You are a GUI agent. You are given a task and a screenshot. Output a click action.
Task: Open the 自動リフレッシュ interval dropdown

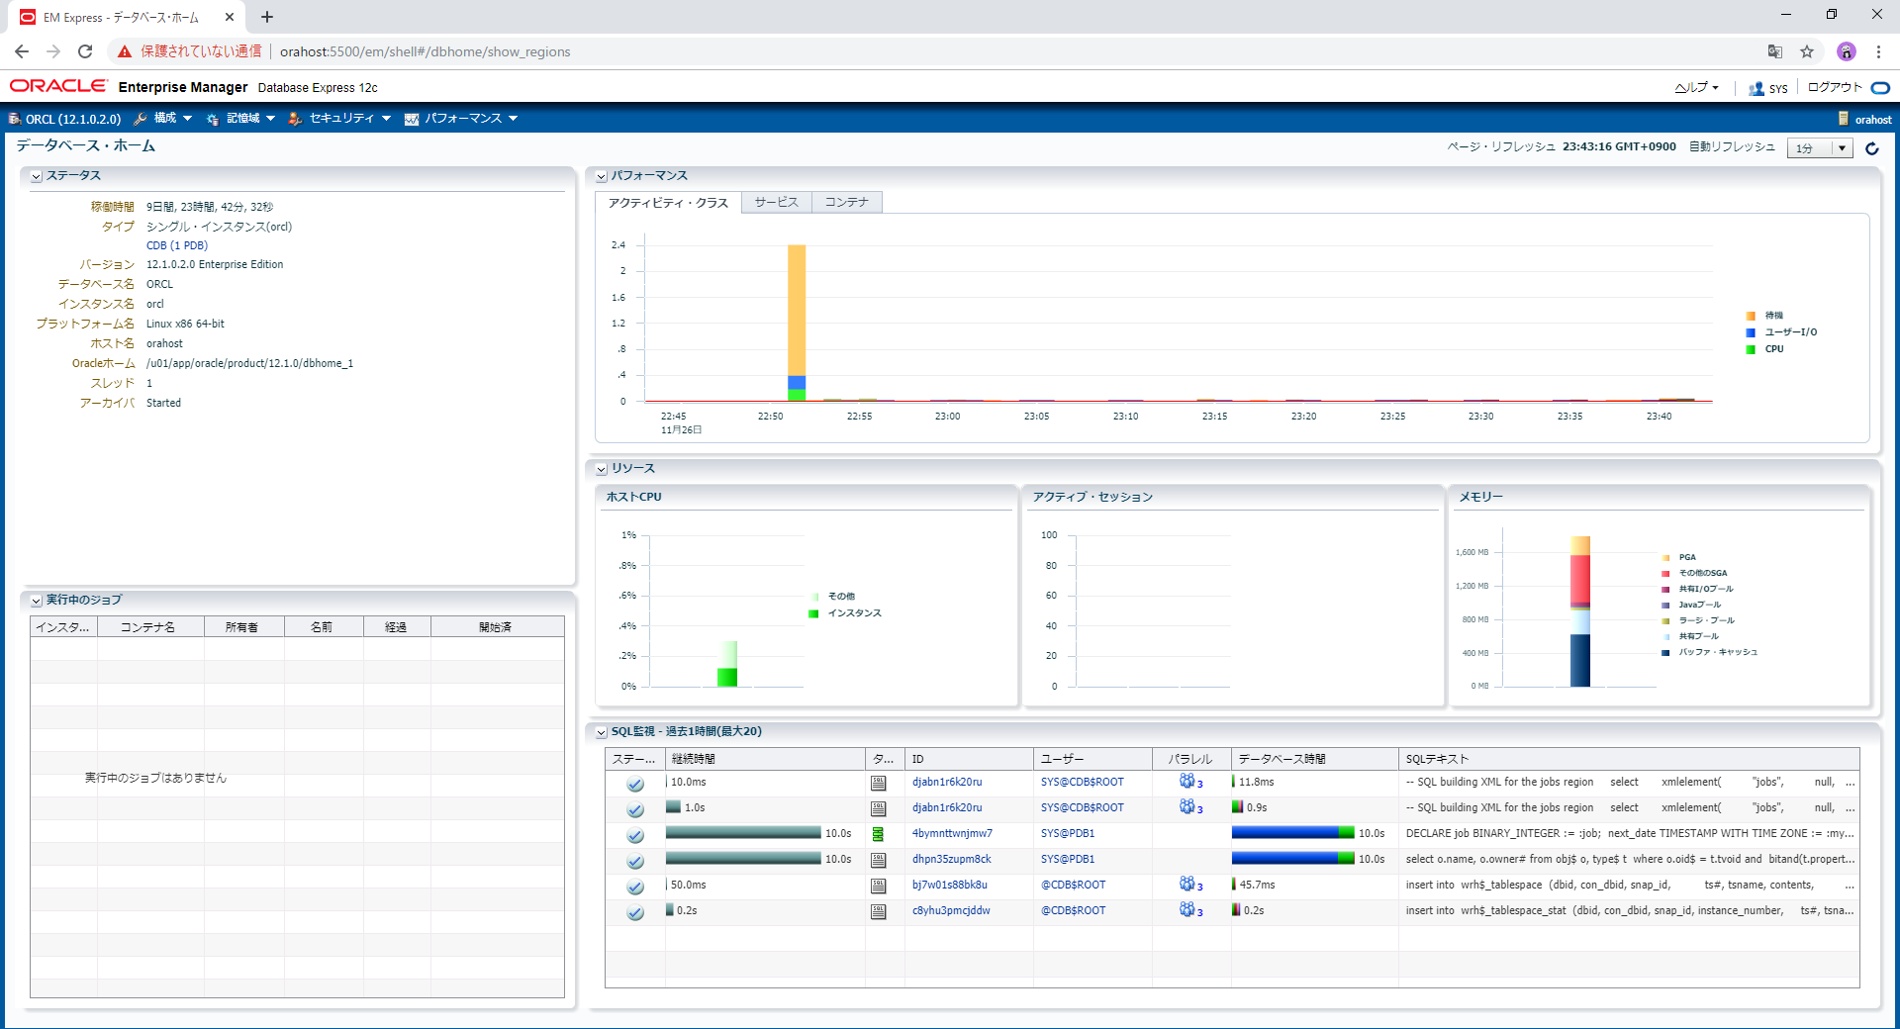point(1820,148)
